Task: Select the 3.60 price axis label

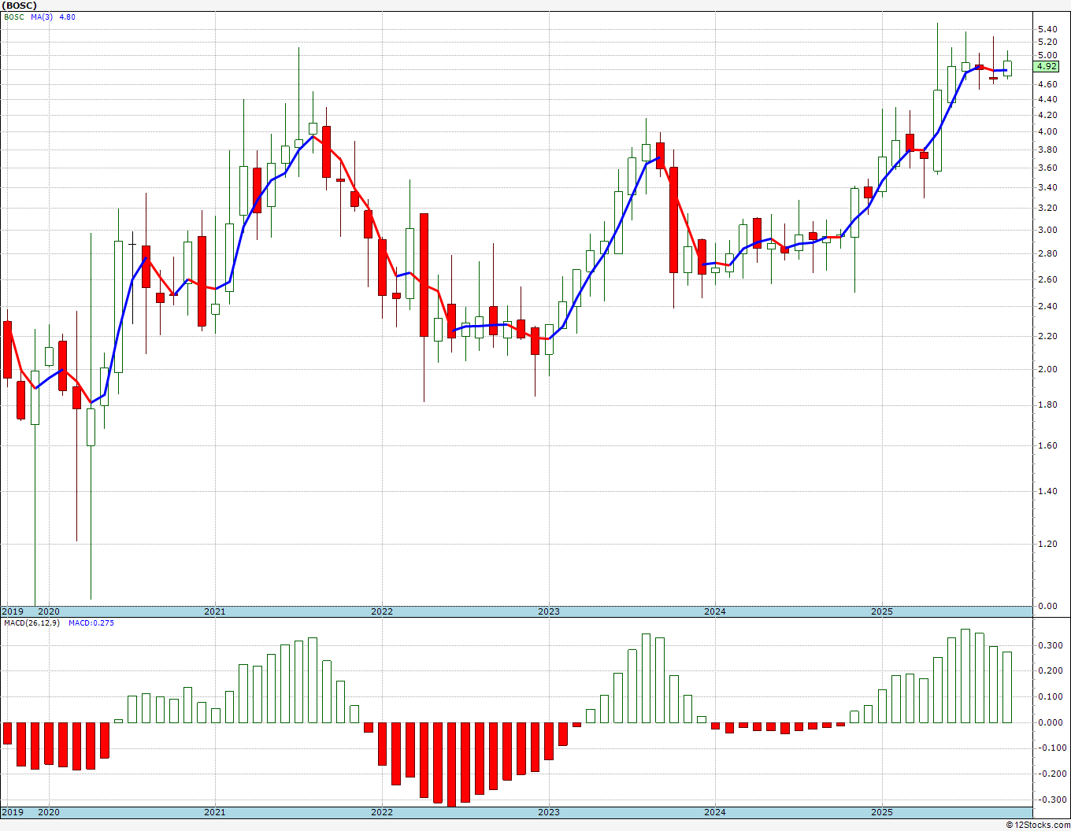Action: [1047, 168]
